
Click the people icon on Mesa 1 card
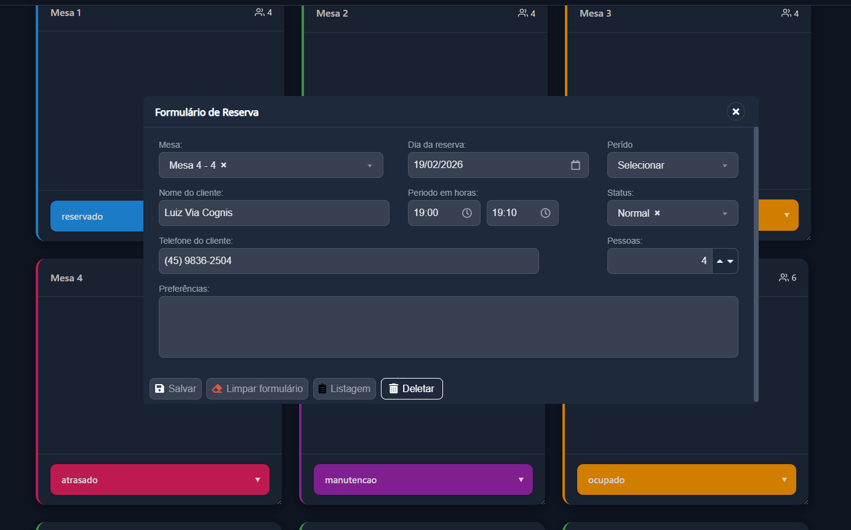[260, 12]
